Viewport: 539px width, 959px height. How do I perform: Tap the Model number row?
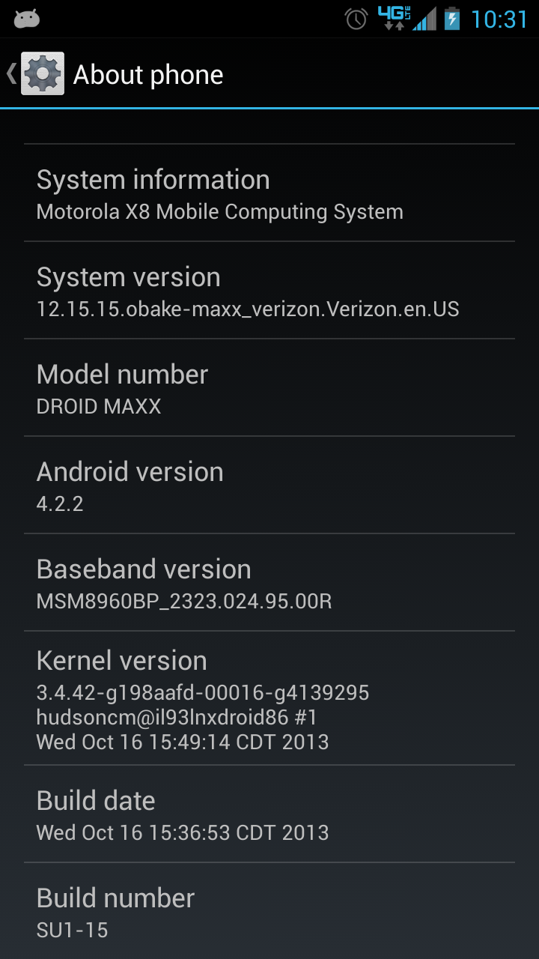[x=269, y=387]
